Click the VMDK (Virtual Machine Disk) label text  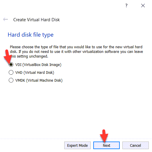click(39, 81)
